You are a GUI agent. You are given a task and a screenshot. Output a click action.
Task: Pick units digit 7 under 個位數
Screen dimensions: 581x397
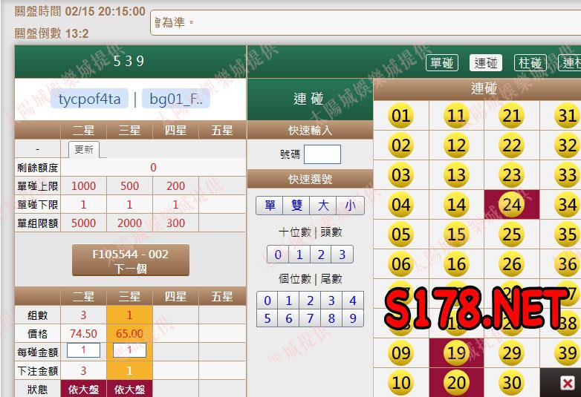tap(310, 318)
